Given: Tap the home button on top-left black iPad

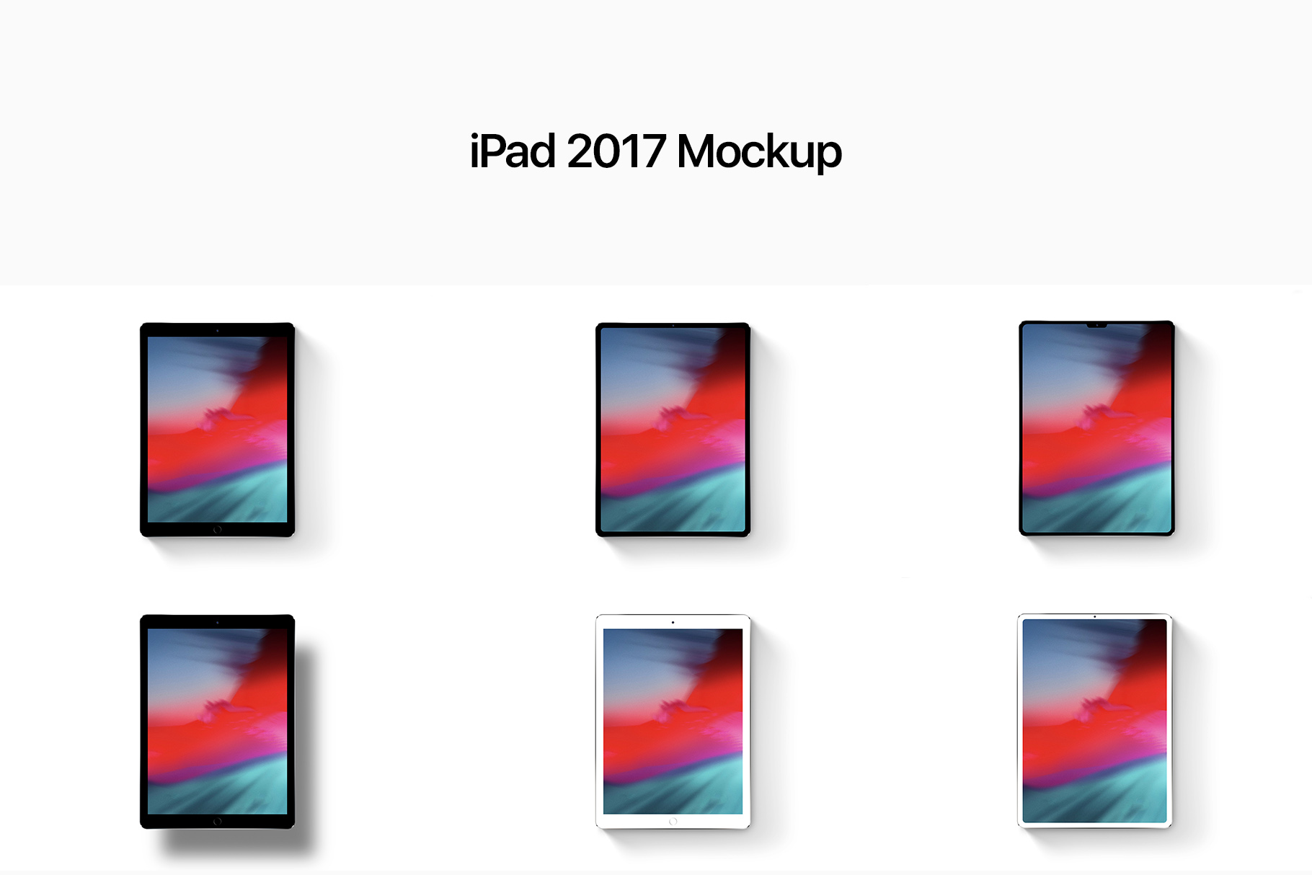Looking at the screenshot, I should coord(217,530).
